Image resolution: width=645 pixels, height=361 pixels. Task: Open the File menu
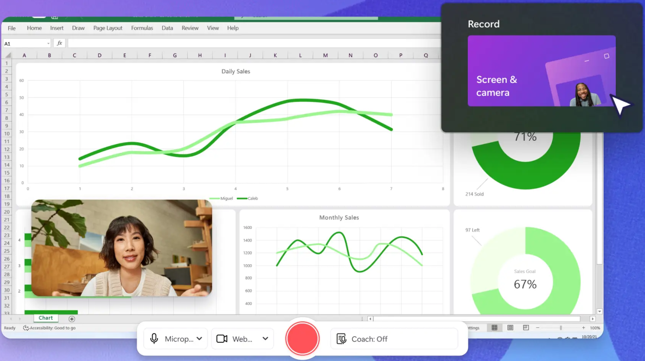tap(12, 28)
